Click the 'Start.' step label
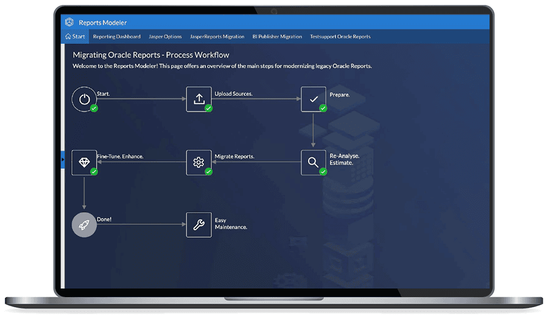Screen dimensions: 548x319 click(103, 94)
